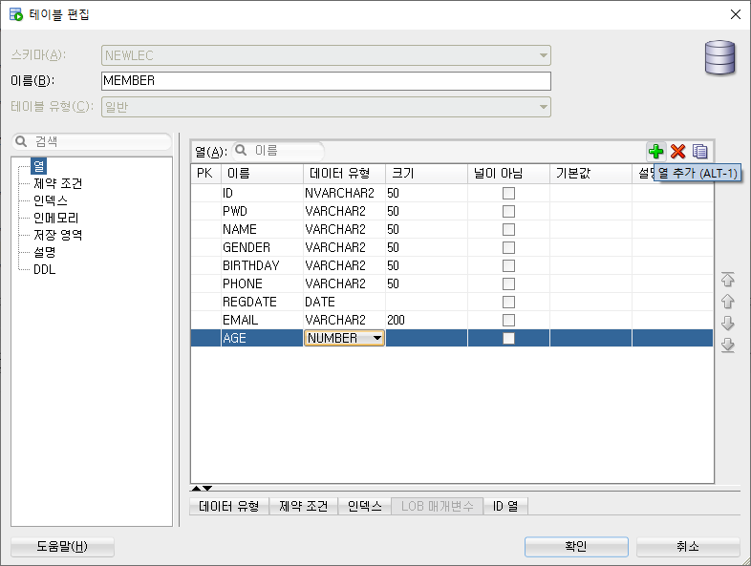
Task: Click the table edit icon in title bar
Action: click(x=16, y=14)
